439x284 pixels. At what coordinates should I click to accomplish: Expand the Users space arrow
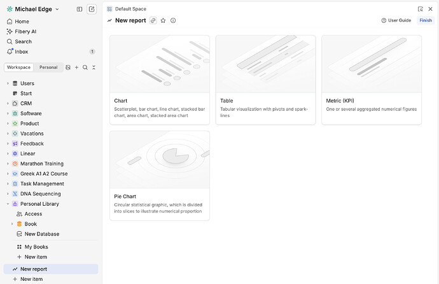[x=8, y=83]
